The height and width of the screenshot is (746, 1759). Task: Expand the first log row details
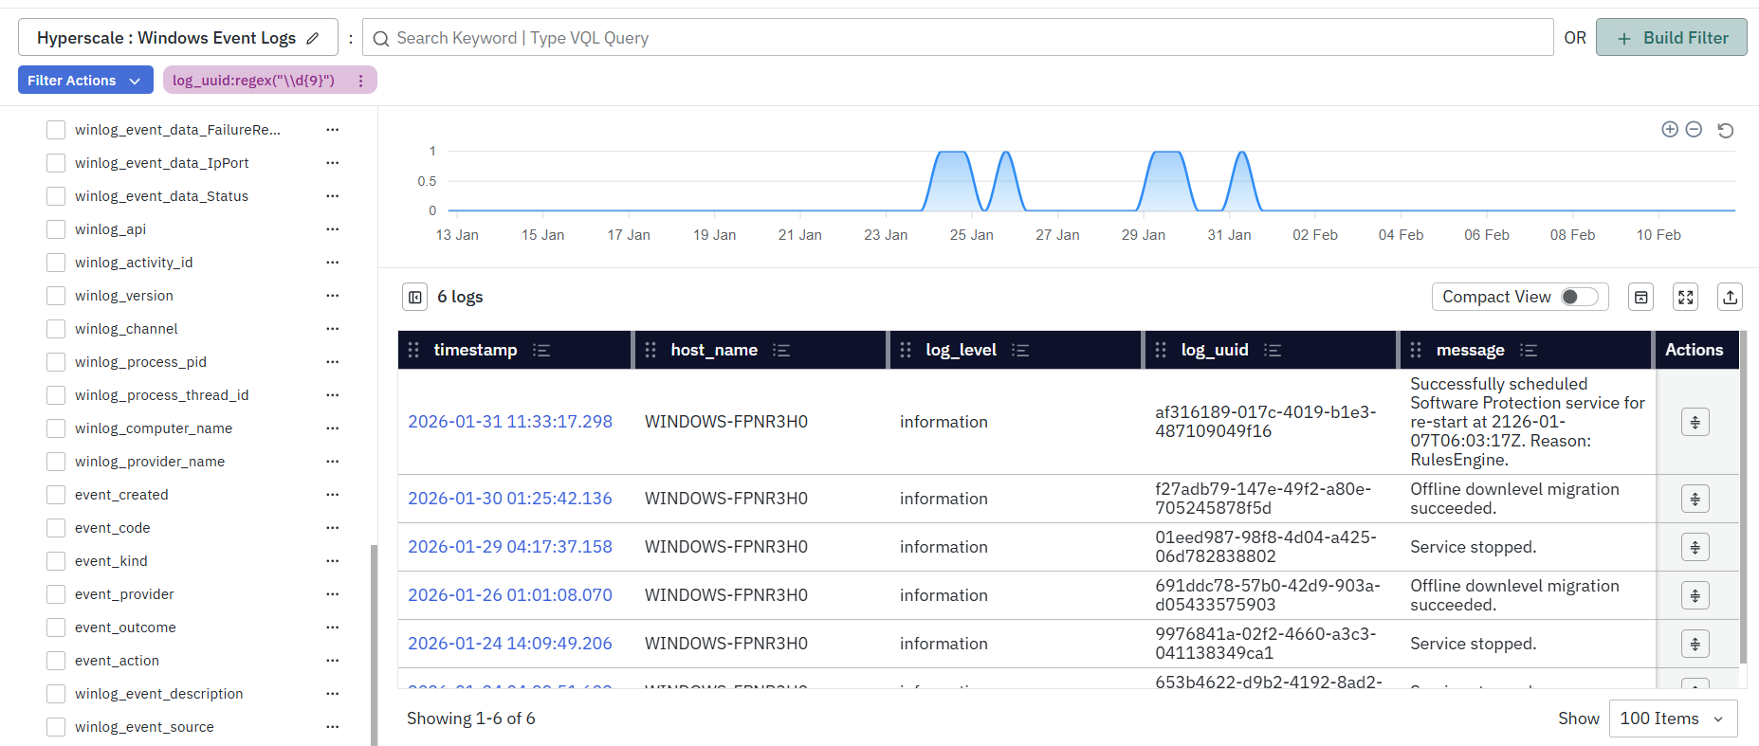(x=1695, y=422)
